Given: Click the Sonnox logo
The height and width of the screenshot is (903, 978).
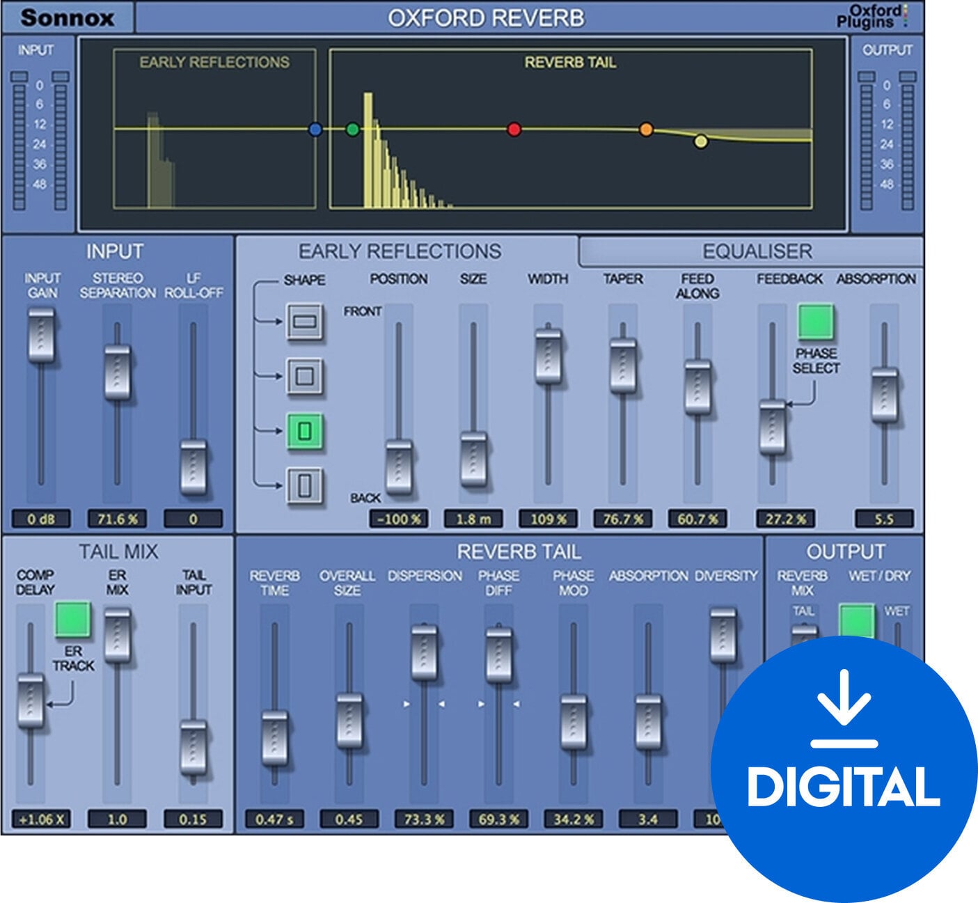Looking at the screenshot, I should (x=66, y=16).
